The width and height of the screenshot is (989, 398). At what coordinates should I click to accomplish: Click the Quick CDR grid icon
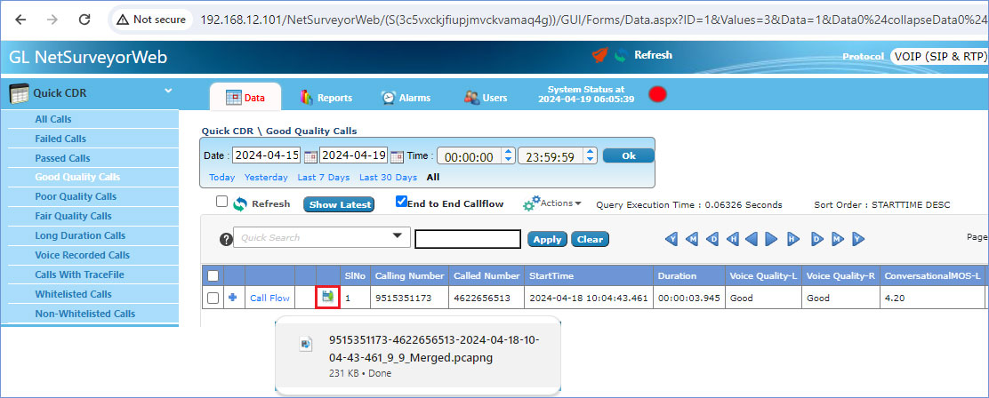coord(19,93)
